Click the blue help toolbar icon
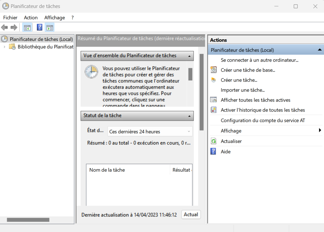 [40, 27]
